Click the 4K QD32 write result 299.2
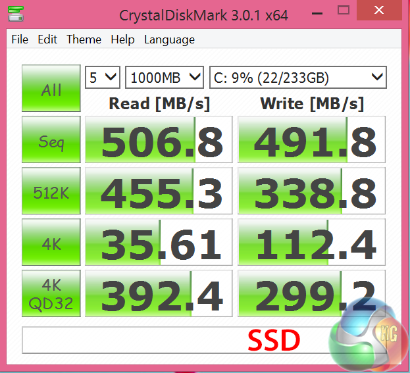Viewport: 410px width, 373px height. click(x=311, y=293)
